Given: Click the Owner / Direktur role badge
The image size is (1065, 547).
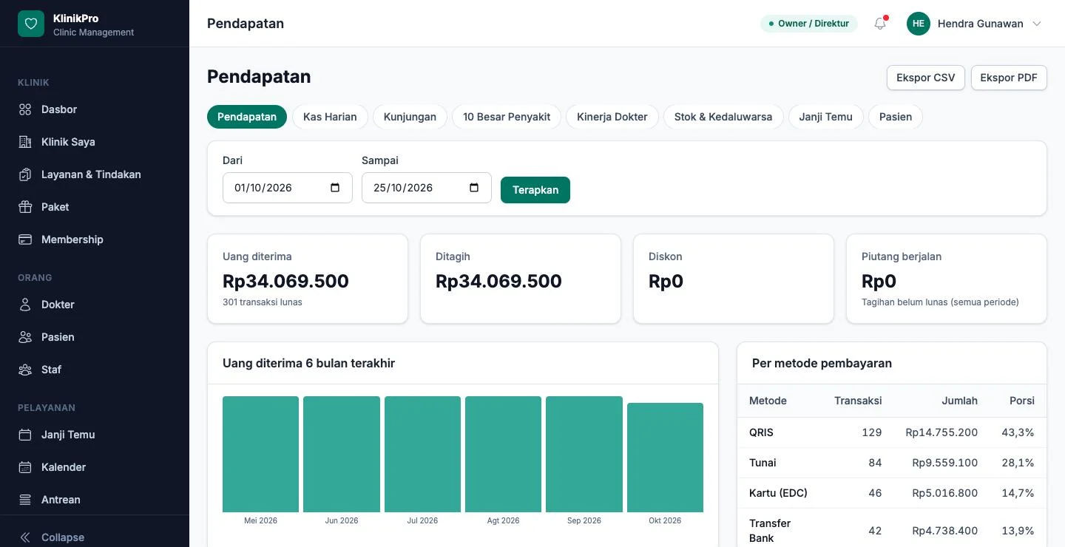Looking at the screenshot, I should click(809, 24).
